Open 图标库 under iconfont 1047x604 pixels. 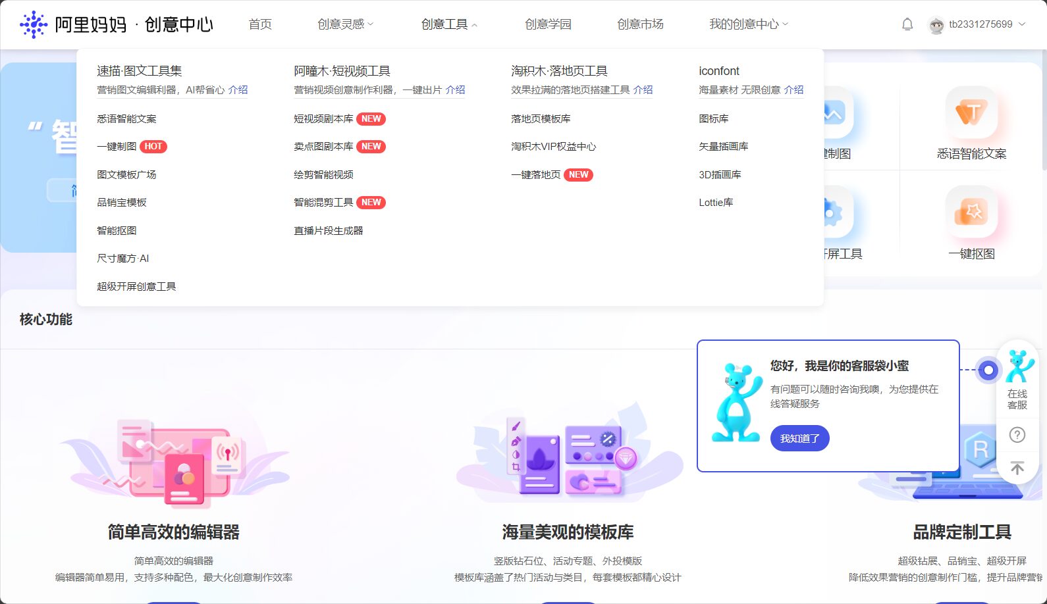(x=714, y=119)
